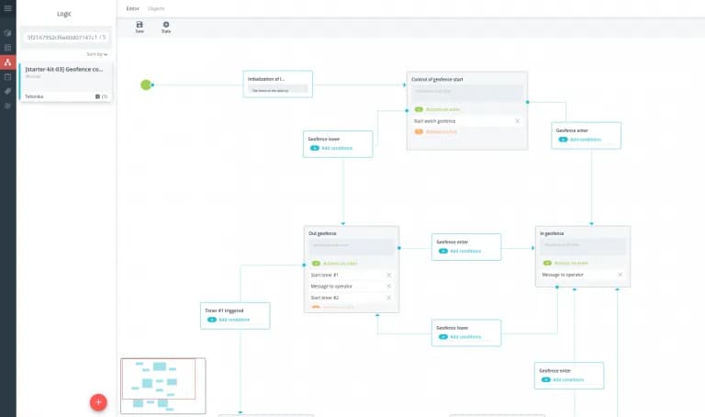Remove the 'Start timer #1' action
The height and width of the screenshot is (417, 705).
[x=388, y=275]
